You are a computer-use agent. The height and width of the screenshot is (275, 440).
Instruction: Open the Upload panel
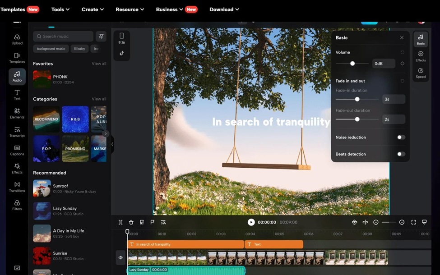[17, 40]
